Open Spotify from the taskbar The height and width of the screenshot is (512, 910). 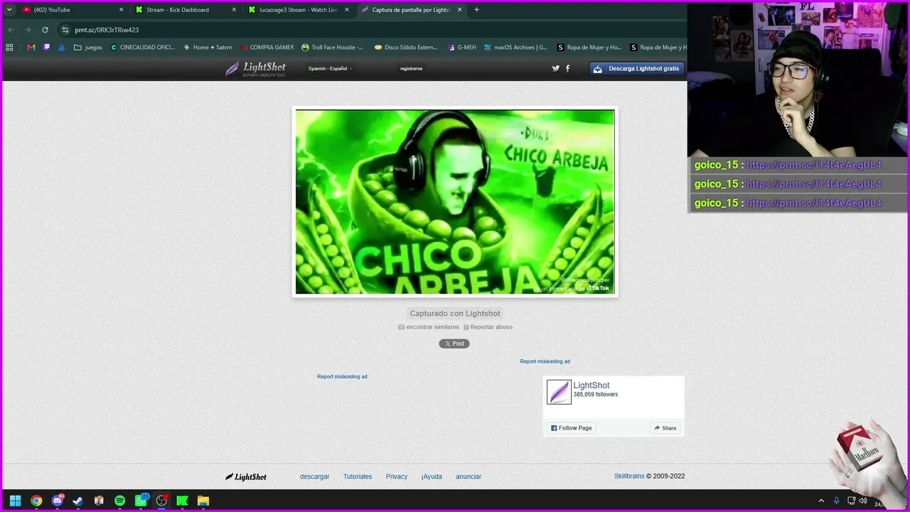pyautogui.click(x=119, y=501)
